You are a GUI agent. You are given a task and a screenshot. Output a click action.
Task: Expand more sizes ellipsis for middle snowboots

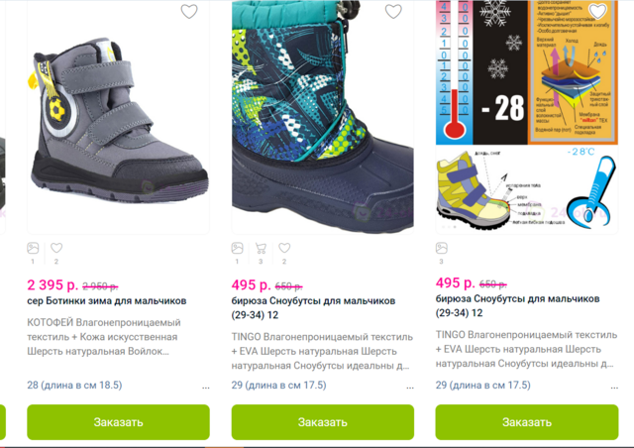(x=410, y=388)
